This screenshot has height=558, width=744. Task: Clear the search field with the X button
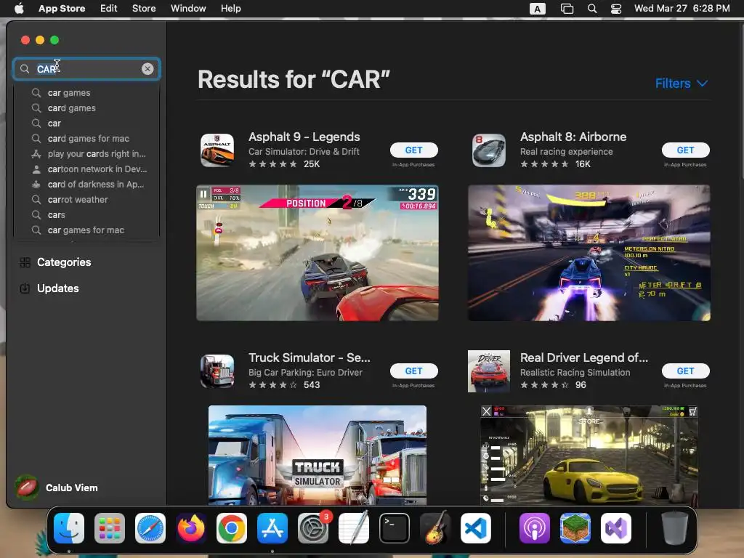(x=147, y=69)
